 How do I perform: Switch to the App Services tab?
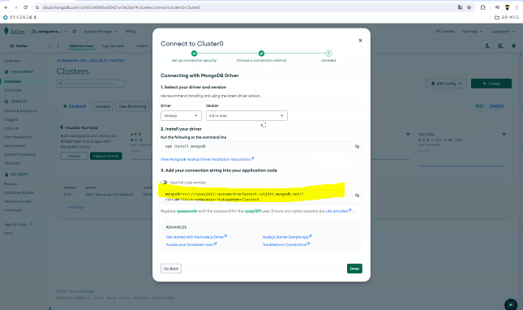click(113, 46)
